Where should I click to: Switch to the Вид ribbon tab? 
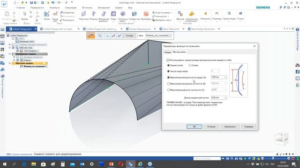coord(130,7)
